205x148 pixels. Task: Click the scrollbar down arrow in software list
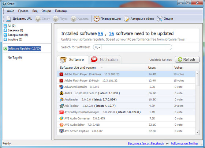coord(197,133)
